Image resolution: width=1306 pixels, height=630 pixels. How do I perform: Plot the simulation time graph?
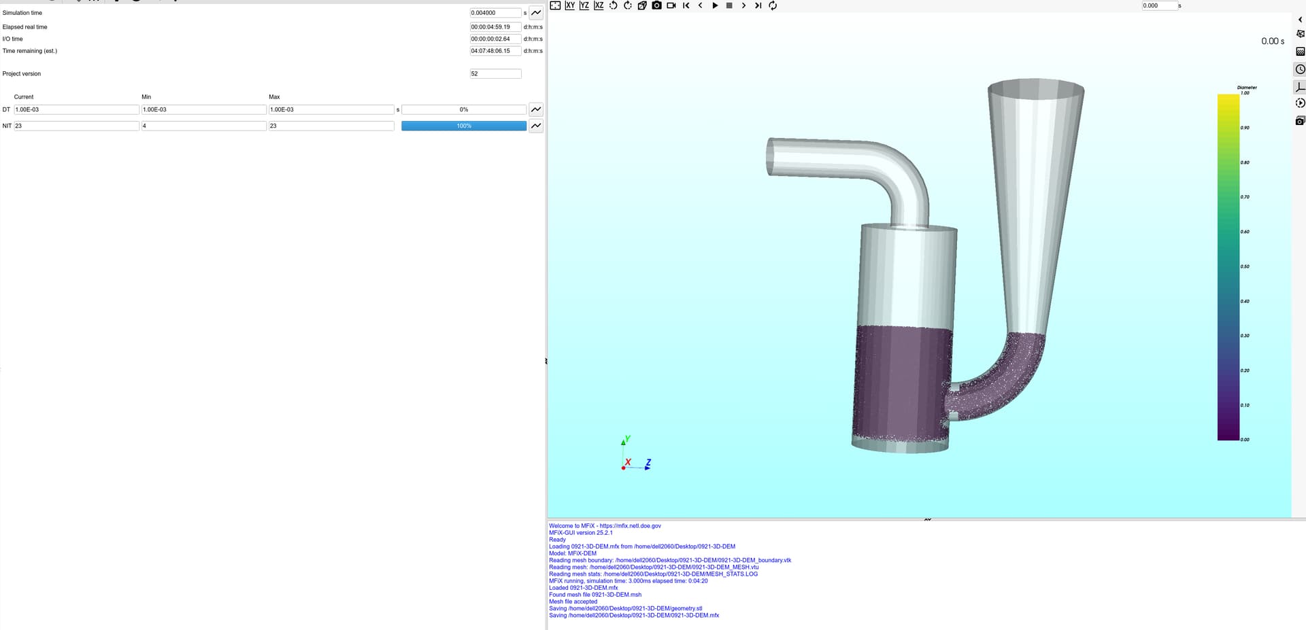(536, 13)
